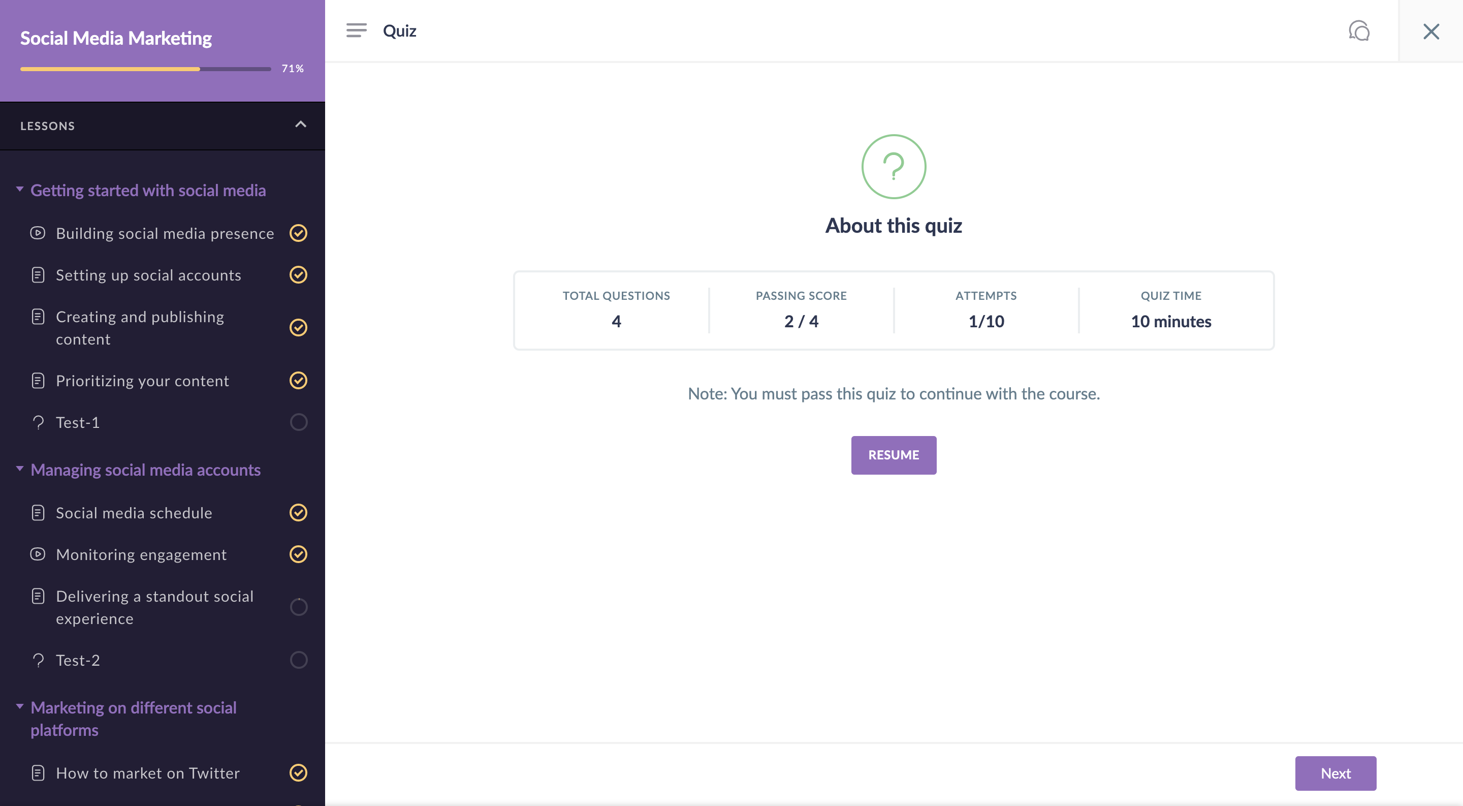1463x806 pixels.
Task: Click the 71% course progress bar
Action: pos(145,69)
